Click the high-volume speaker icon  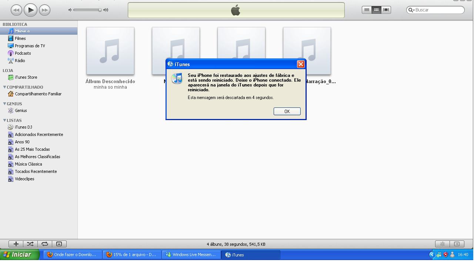[106, 10]
